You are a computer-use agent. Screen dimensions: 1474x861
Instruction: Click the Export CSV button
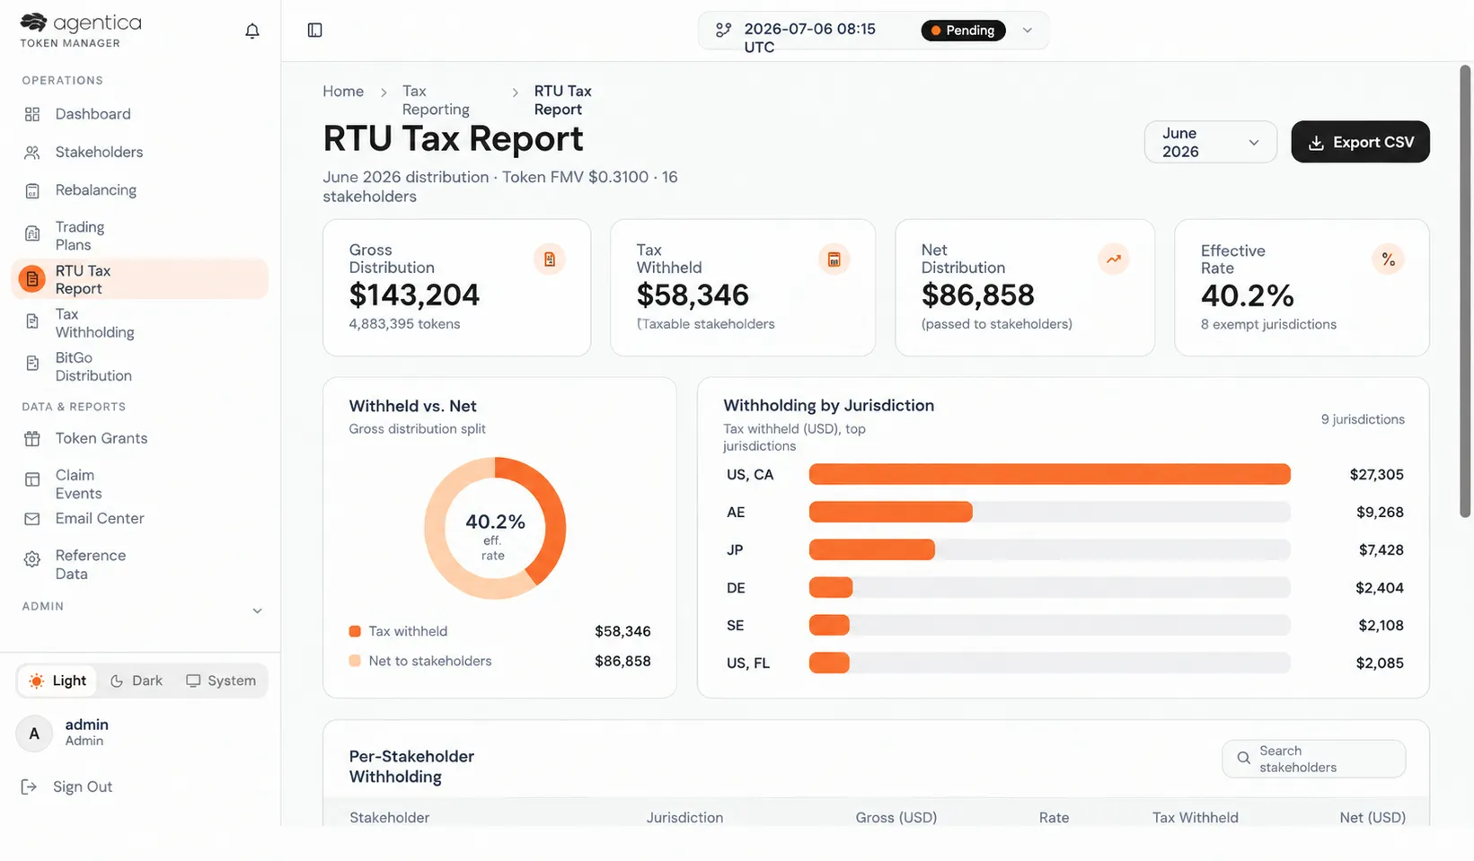(1360, 142)
